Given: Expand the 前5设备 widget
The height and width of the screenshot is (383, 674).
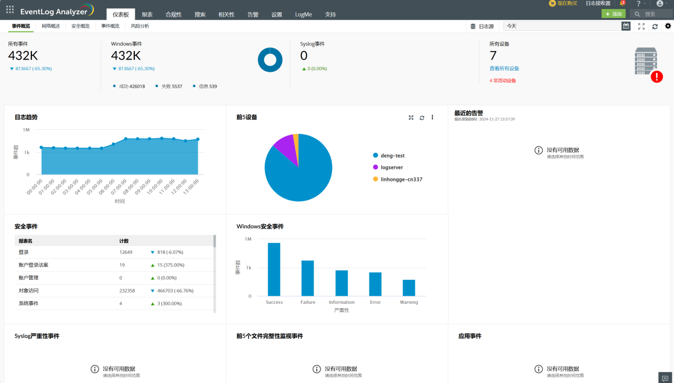Looking at the screenshot, I should pyautogui.click(x=411, y=118).
